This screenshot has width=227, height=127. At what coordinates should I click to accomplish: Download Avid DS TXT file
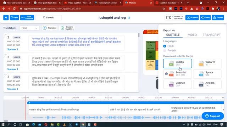click(207, 84)
